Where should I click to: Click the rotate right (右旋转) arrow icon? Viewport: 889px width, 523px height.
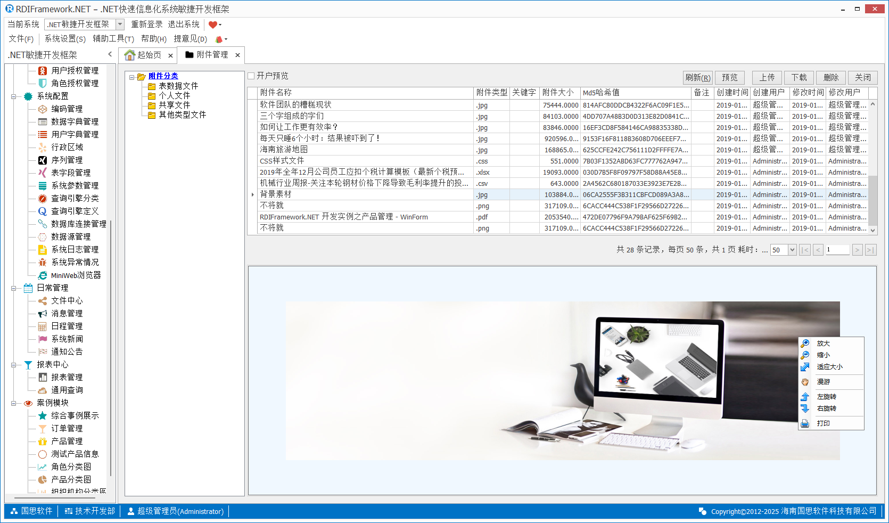click(x=805, y=408)
